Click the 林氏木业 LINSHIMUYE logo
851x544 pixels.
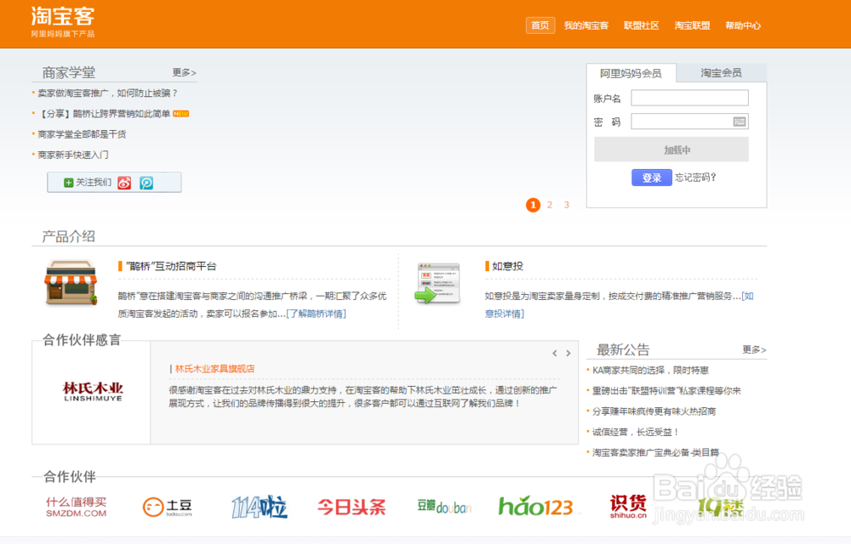coord(93,391)
